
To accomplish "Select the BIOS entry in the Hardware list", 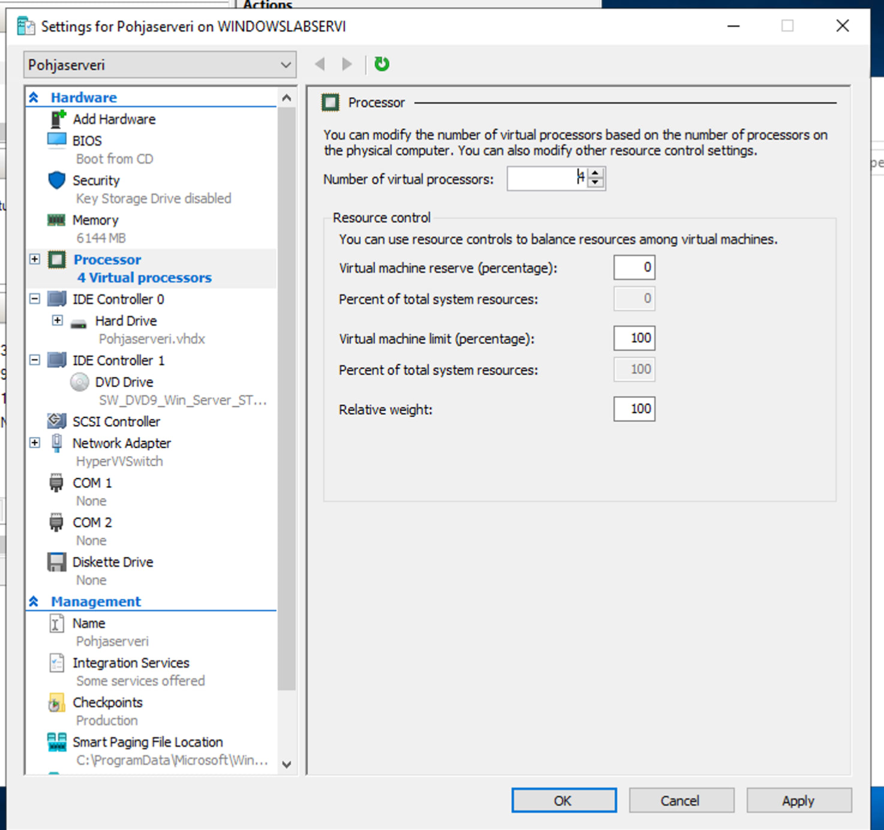I will 87,140.
